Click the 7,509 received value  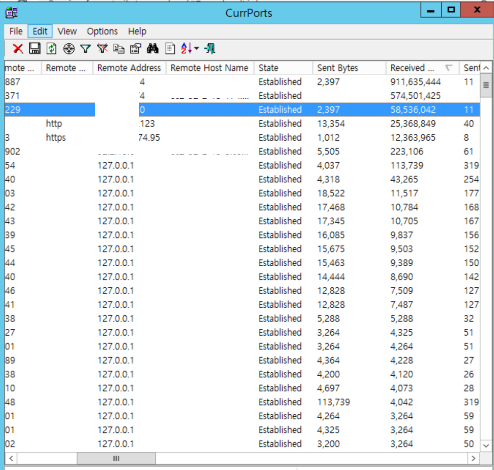pyautogui.click(x=402, y=290)
